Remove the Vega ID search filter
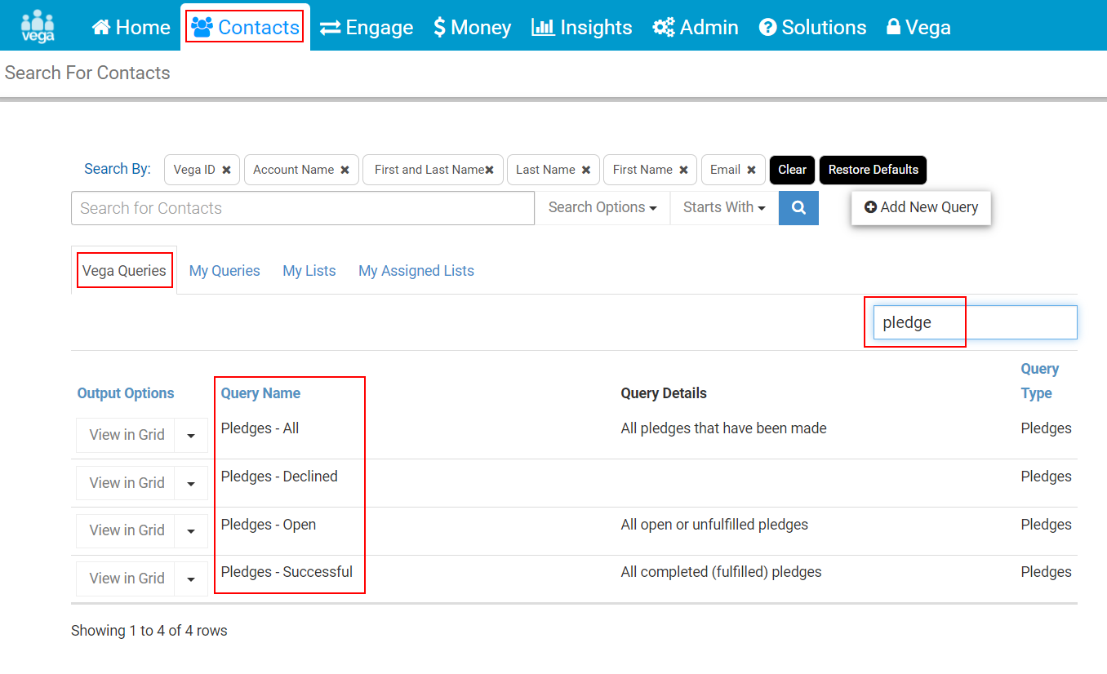The height and width of the screenshot is (674, 1107). coord(226,170)
